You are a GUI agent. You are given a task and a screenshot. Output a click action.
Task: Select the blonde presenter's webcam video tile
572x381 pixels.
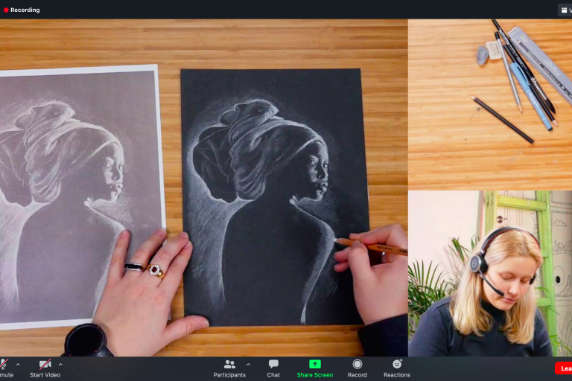tap(490, 273)
